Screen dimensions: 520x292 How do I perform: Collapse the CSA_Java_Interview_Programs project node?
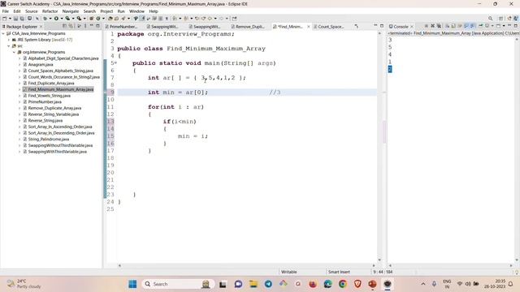tap(3, 33)
